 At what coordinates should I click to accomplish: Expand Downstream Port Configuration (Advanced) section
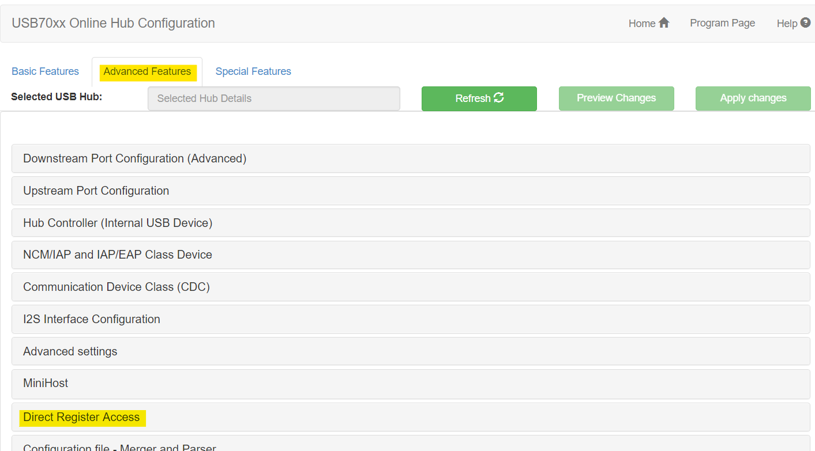pyautogui.click(x=135, y=158)
